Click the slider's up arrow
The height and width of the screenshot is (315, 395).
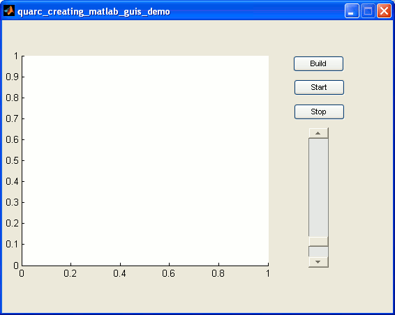pos(318,133)
